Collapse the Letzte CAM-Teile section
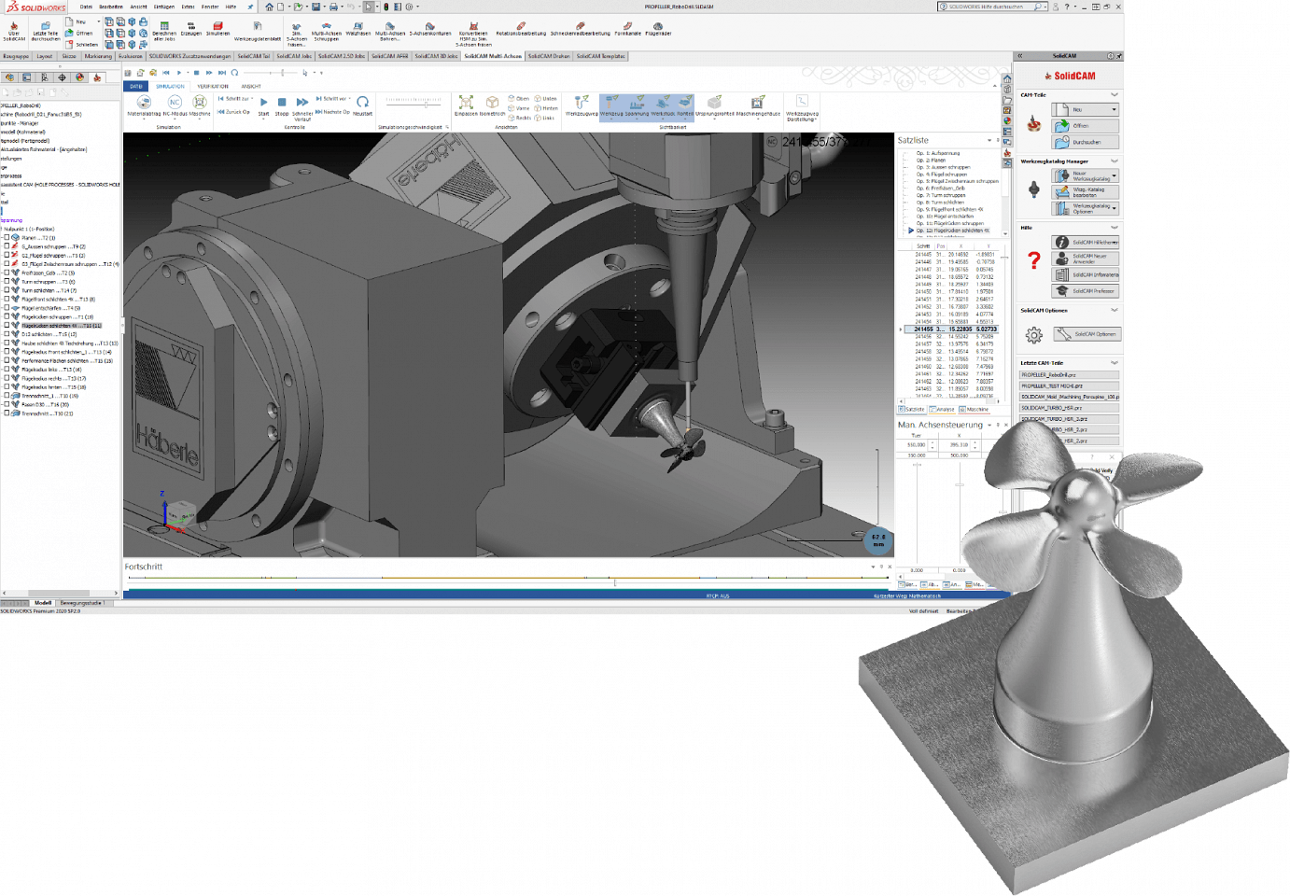This screenshot has height=896, width=1290. point(1115,363)
